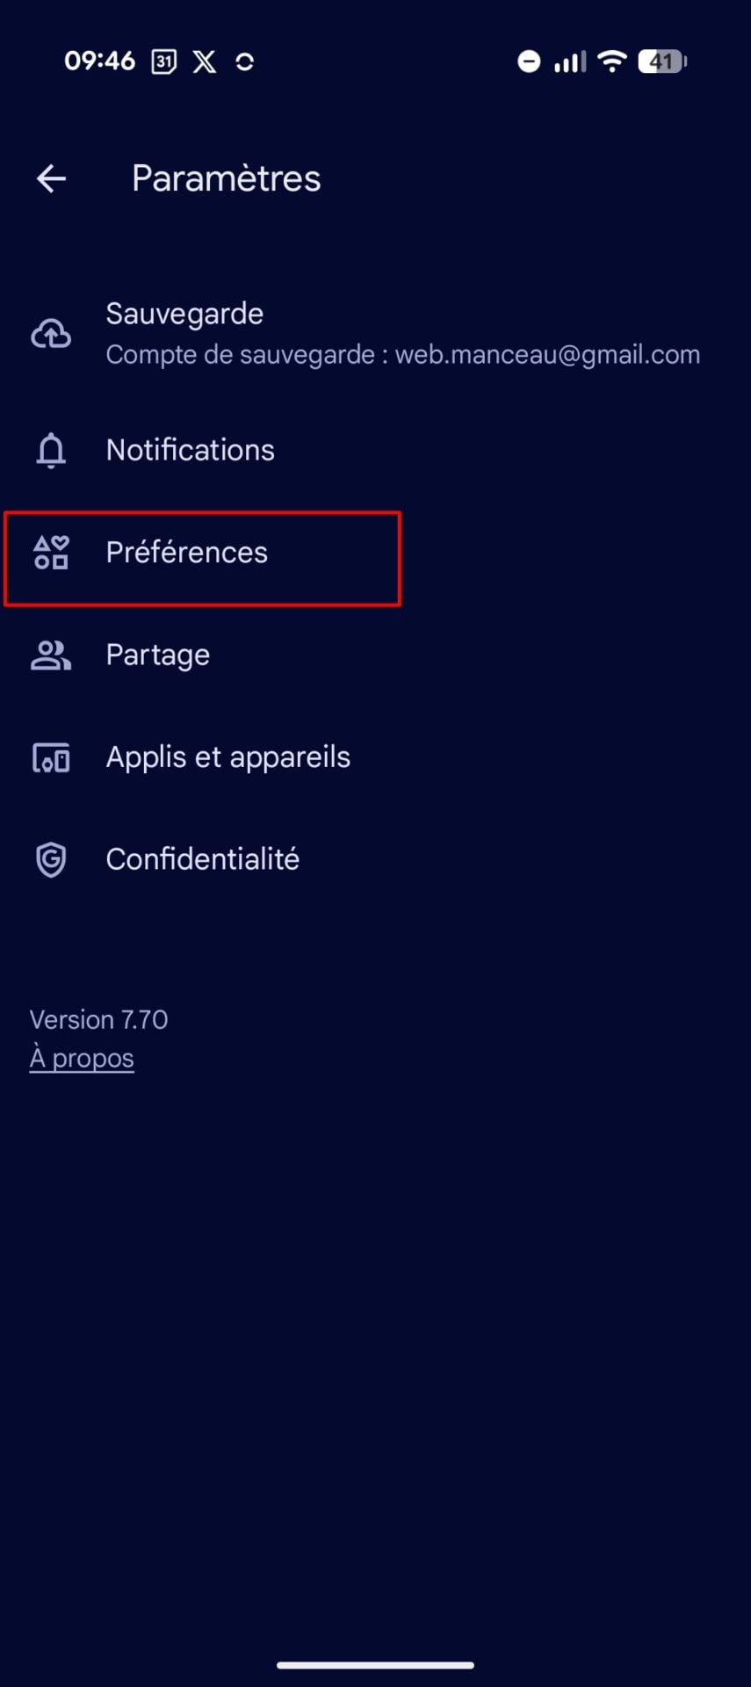Tap the cloud backup icon
The width and height of the screenshot is (751, 1687).
(51, 334)
